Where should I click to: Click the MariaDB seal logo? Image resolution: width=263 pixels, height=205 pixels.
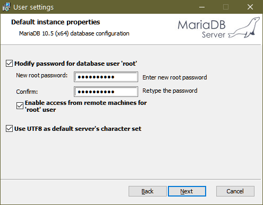244,28
